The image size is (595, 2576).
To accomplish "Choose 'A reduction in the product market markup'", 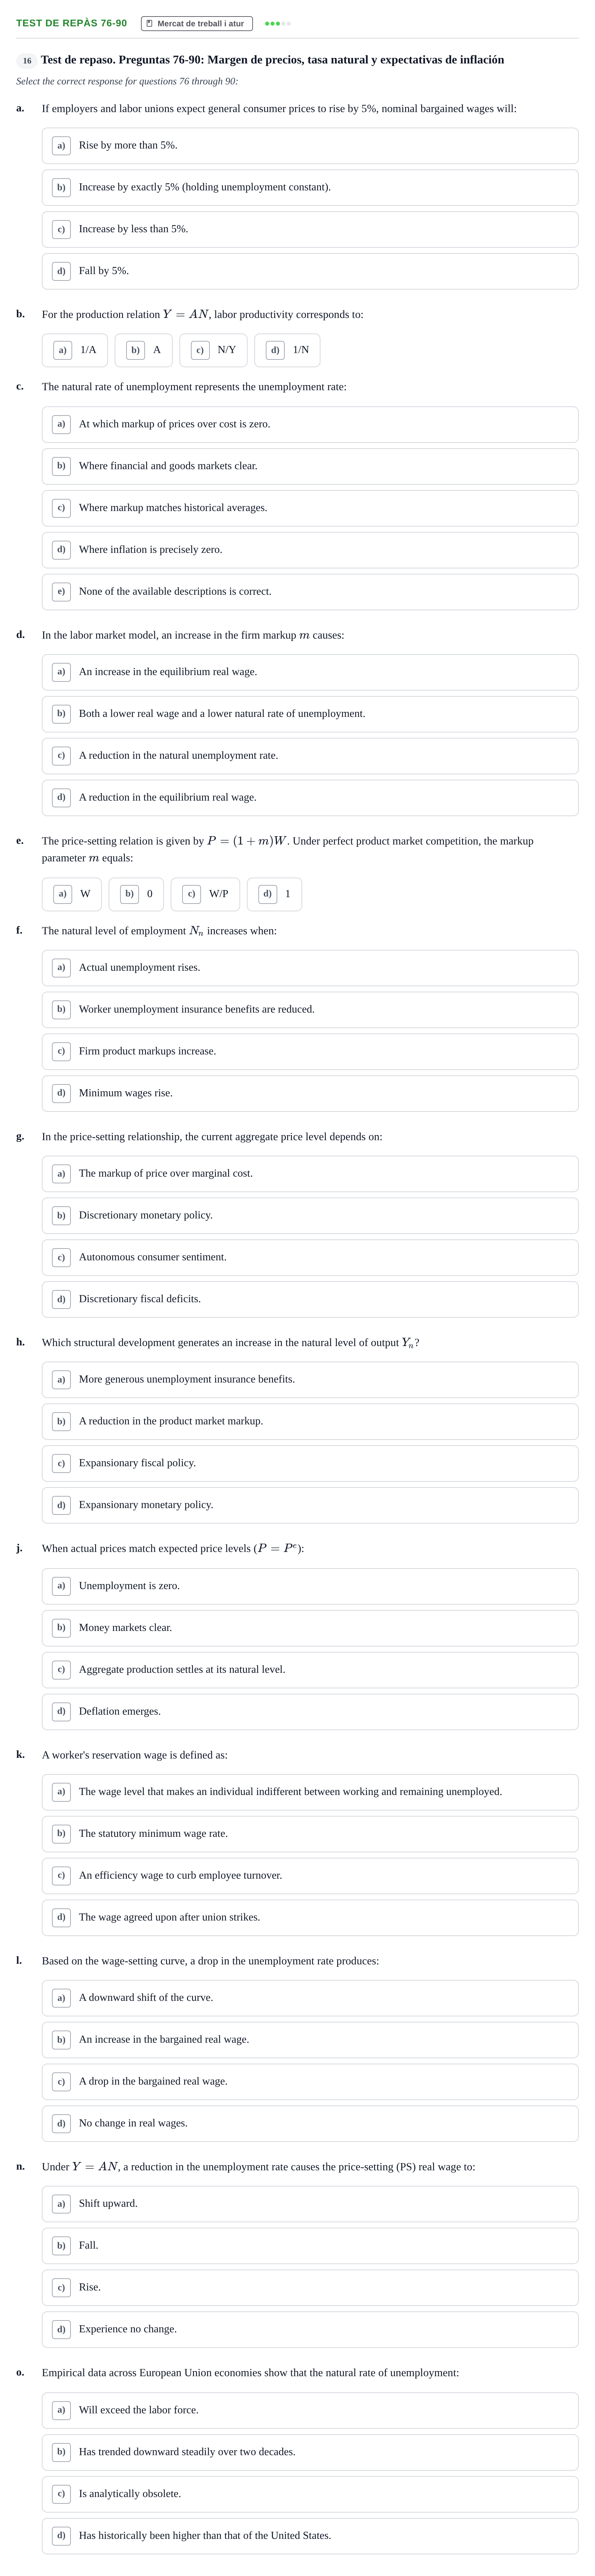I will coord(310,1421).
